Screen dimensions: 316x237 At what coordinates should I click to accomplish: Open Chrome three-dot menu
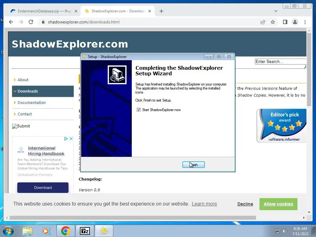[x=305, y=22]
